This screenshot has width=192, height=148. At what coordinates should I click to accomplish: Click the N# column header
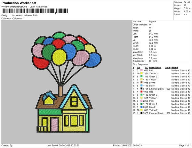tap(138, 68)
